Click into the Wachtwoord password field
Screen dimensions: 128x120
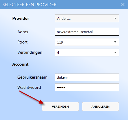[87, 87]
